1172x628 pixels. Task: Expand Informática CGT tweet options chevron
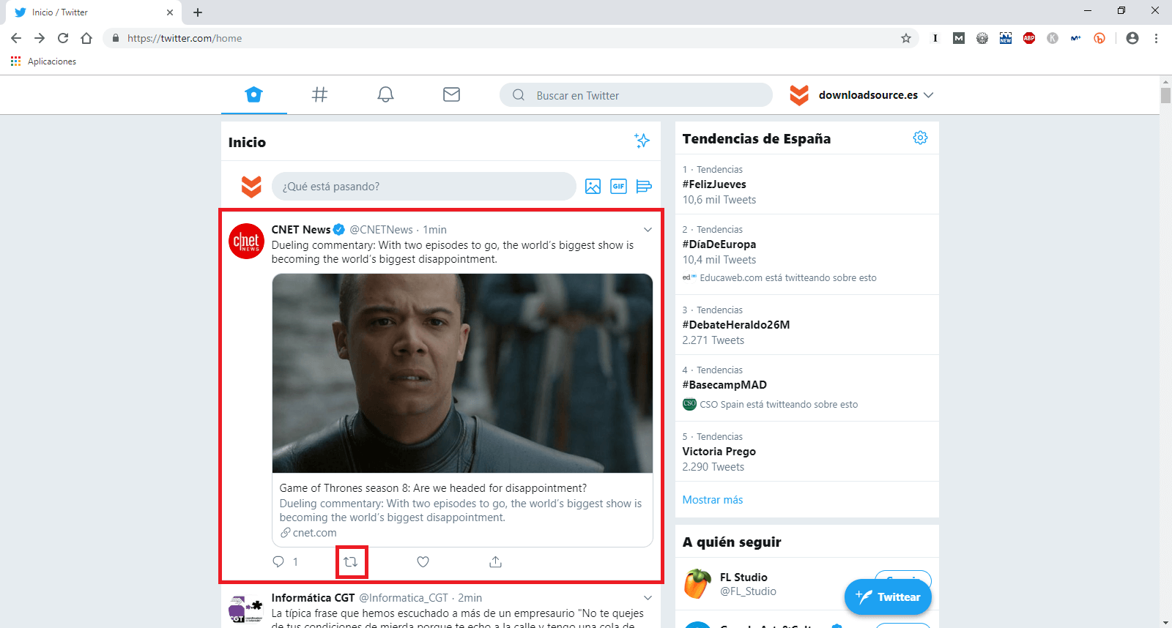648,598
